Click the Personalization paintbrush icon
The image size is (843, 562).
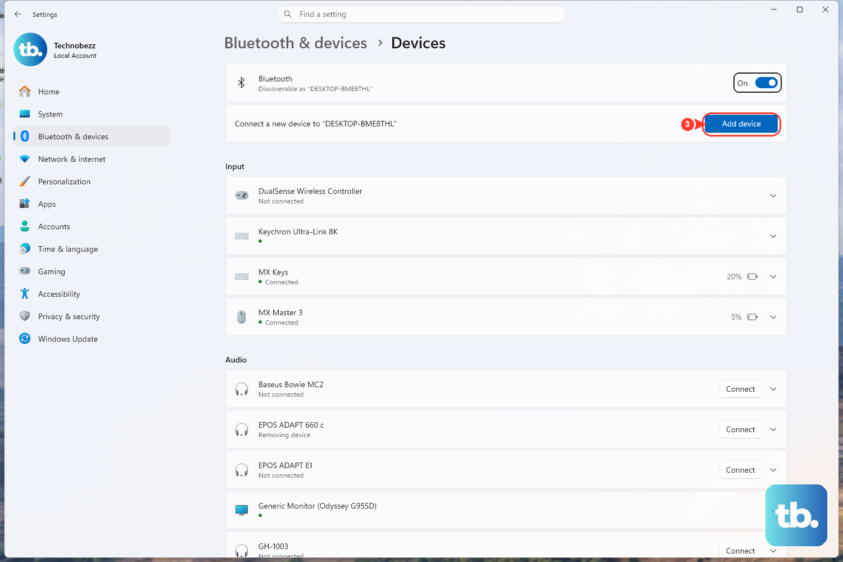pyautogui.click(x=25, y=181)
